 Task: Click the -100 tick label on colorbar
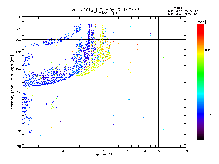[209, 114]
